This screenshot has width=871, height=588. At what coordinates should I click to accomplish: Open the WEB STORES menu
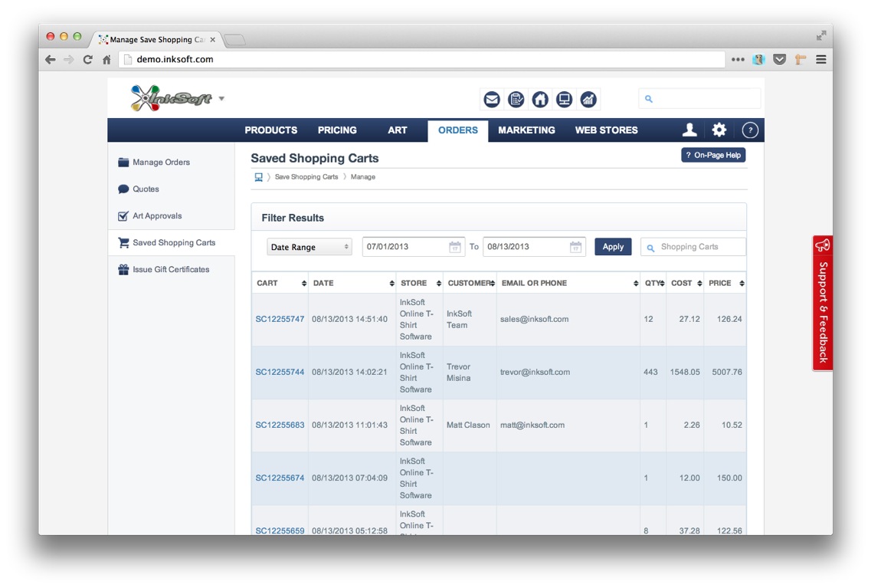pos(606,130)
